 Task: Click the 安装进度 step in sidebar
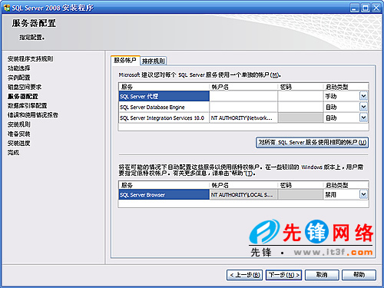coord(18,143)
